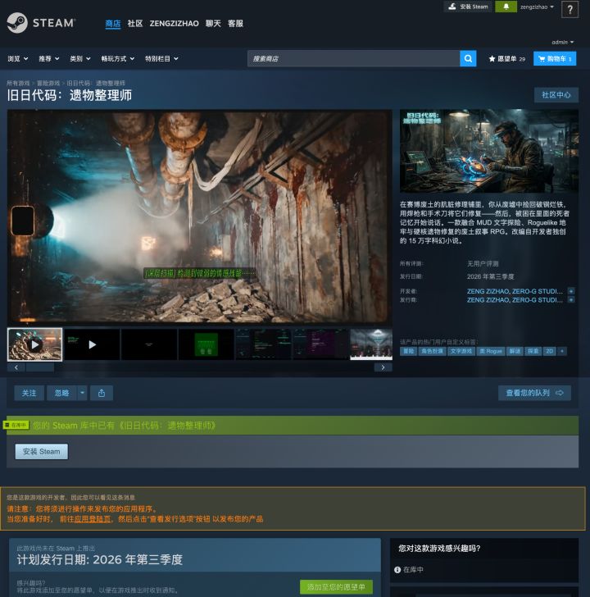Click the share icon button beside 忽略
The image size is (590, 597).
point(102,393)
